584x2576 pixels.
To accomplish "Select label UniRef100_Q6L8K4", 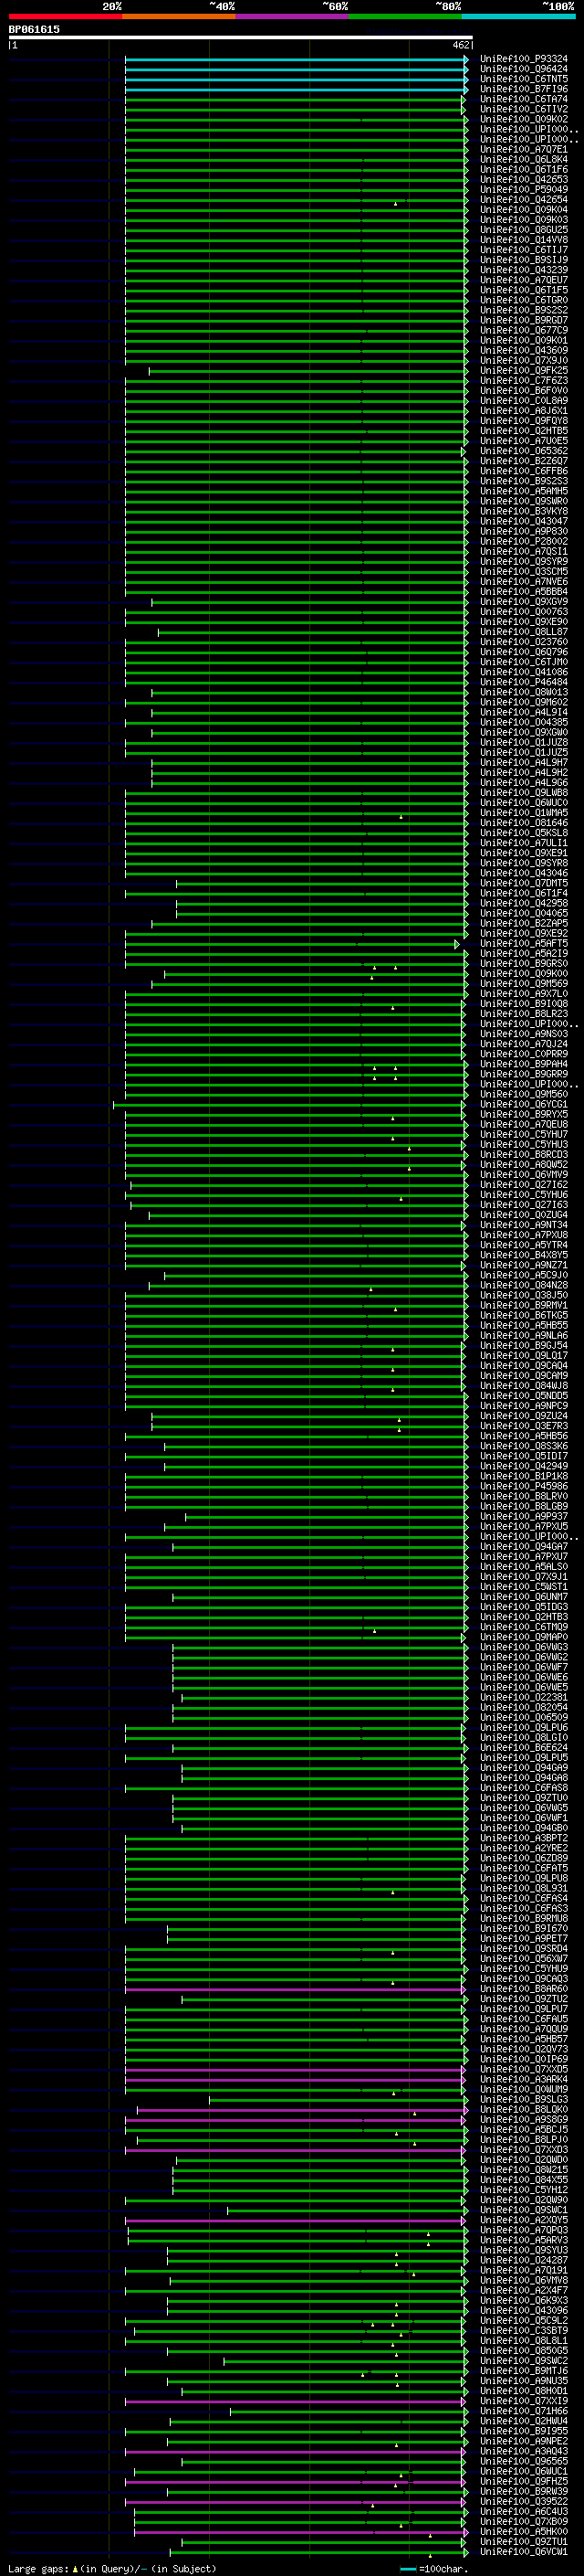I will click(524, 159).
